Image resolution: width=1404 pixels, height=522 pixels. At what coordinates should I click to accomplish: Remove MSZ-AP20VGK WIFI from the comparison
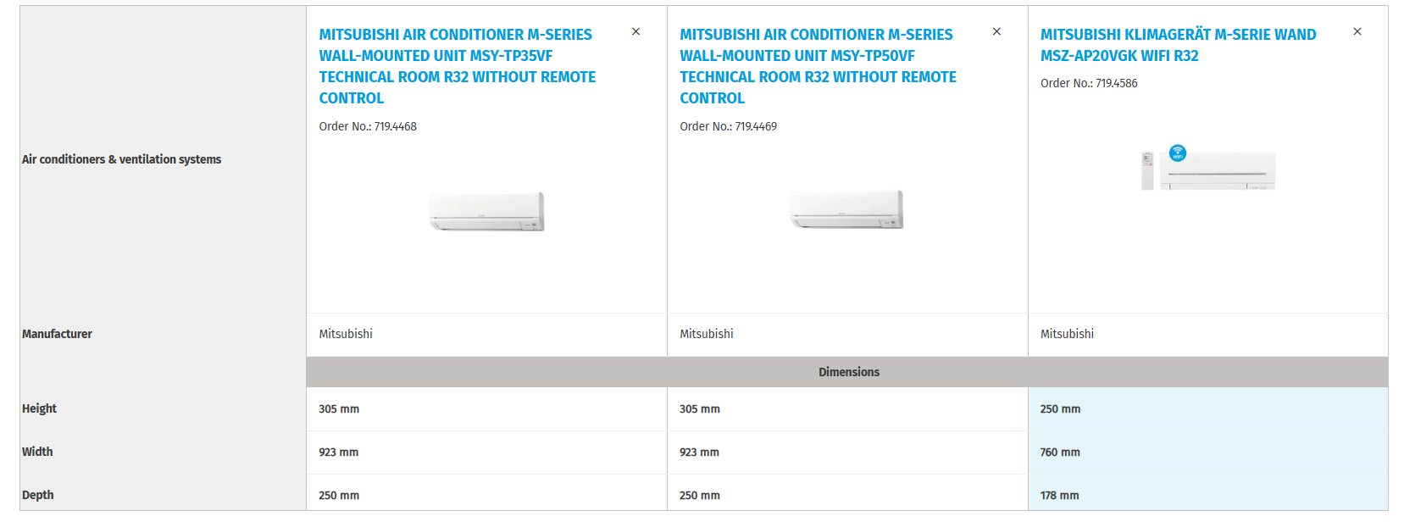point(1357,31)
